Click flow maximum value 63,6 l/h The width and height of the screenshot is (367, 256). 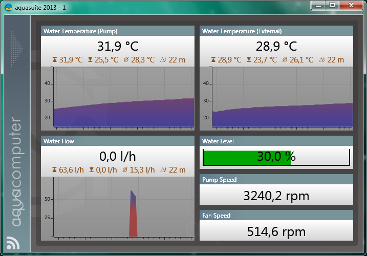pyautogui.click(x=71, y=170)
